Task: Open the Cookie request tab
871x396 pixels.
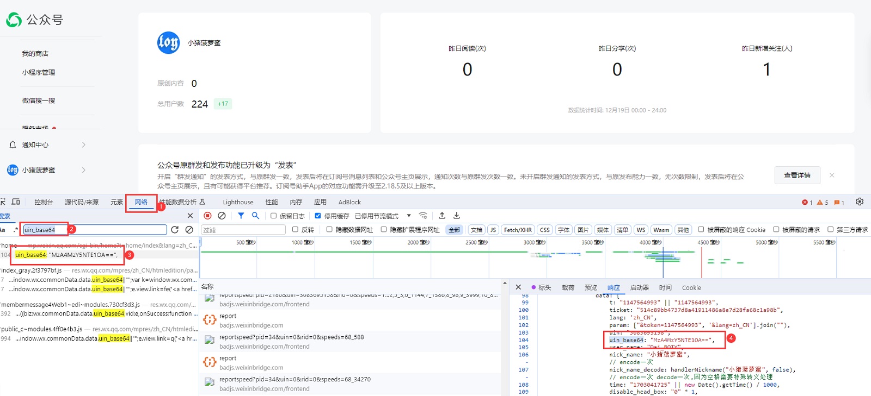Action: pyautogui.click(x=691, y=287)
